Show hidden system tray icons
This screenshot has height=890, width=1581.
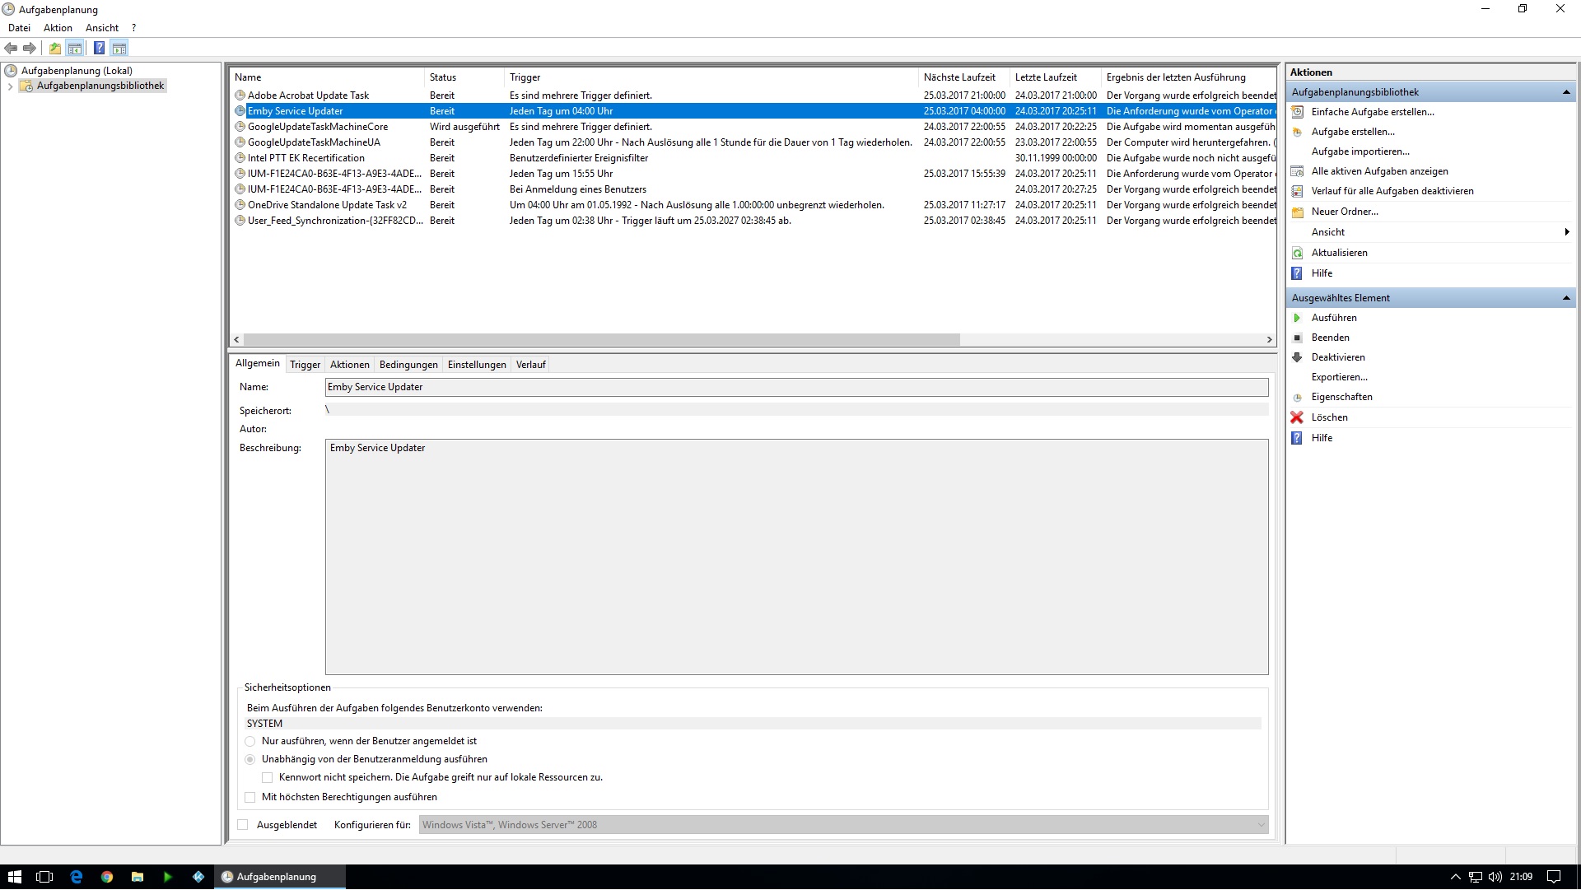1455,877
